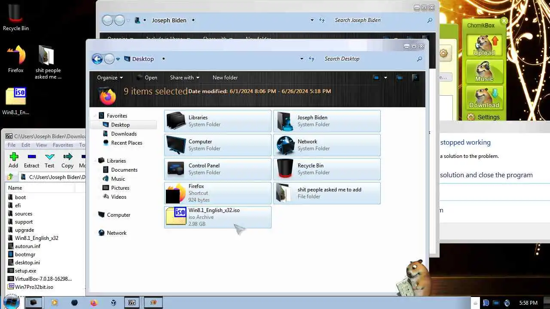Select the sources folder in 7-Zip list
Screen dimensions: 550x309
coord(24,214)
